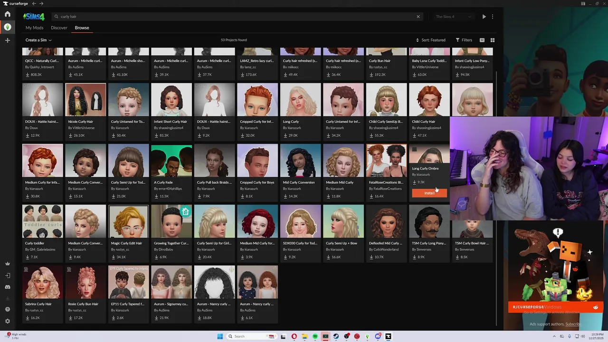Click the sidebar layout icon in title bar
This screenshot has width=608, height=342.
point(583,3)
